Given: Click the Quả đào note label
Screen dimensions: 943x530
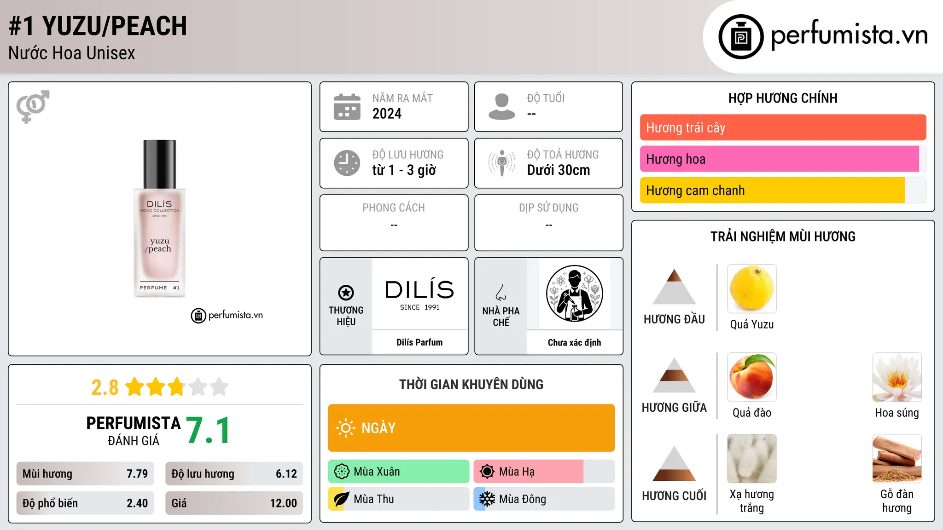Looking at the screenshot, I should [752, 413].
